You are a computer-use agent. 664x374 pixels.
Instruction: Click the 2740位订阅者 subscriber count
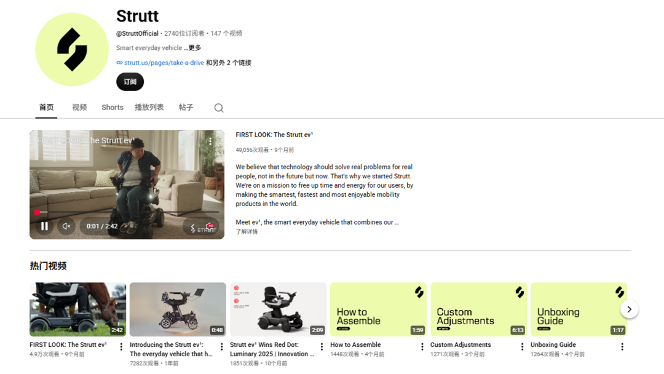point(184,33)
